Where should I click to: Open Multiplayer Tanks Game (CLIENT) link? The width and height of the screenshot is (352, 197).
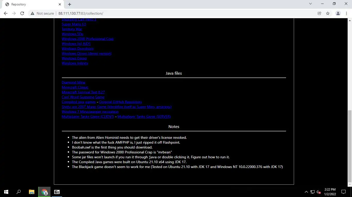tap(88, 116)
